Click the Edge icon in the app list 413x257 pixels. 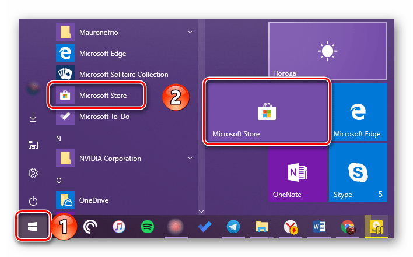[x=65, y=53]
